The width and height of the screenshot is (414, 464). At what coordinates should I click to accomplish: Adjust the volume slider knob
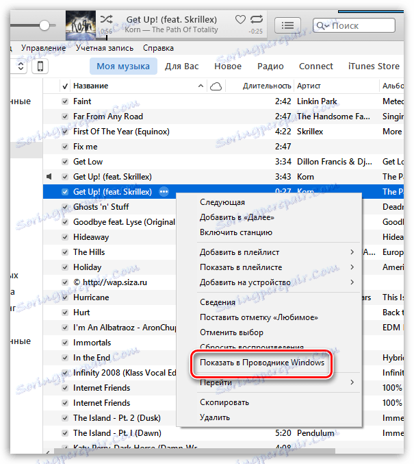click(x=44, y=25)
